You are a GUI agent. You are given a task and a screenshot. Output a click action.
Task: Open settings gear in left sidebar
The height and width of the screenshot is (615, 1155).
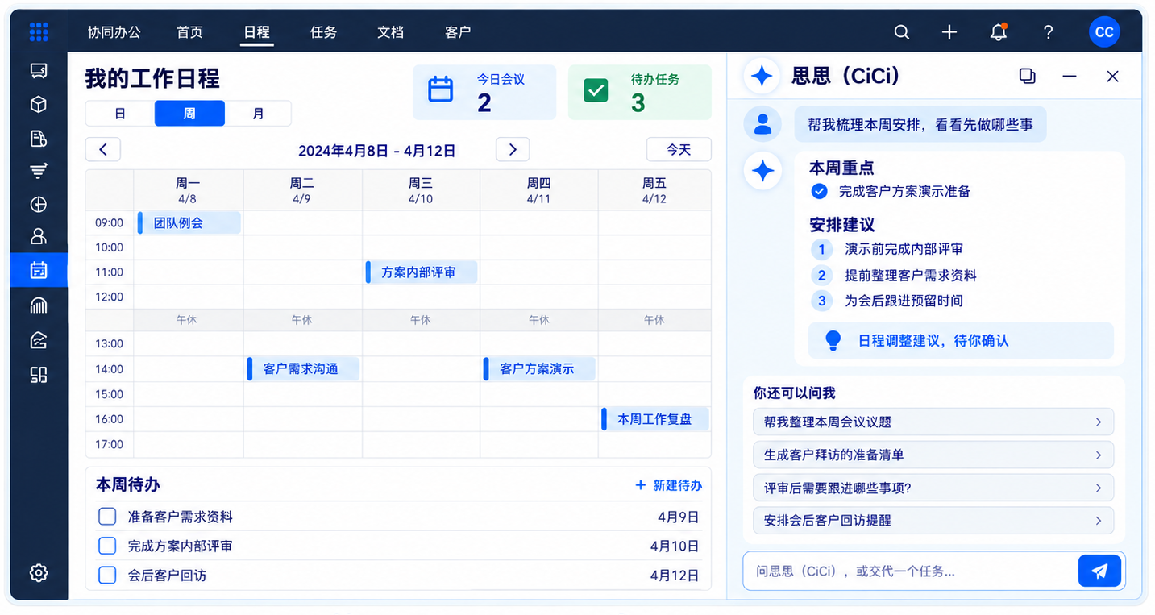pos(39,573)
